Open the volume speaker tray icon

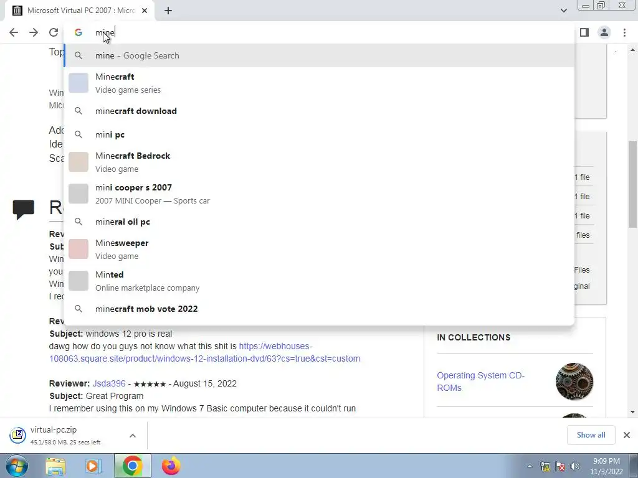tap(575, 466)
